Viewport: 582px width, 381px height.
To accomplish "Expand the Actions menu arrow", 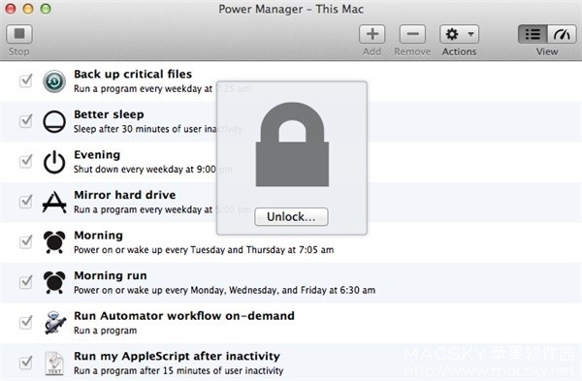I will [470, 34].
